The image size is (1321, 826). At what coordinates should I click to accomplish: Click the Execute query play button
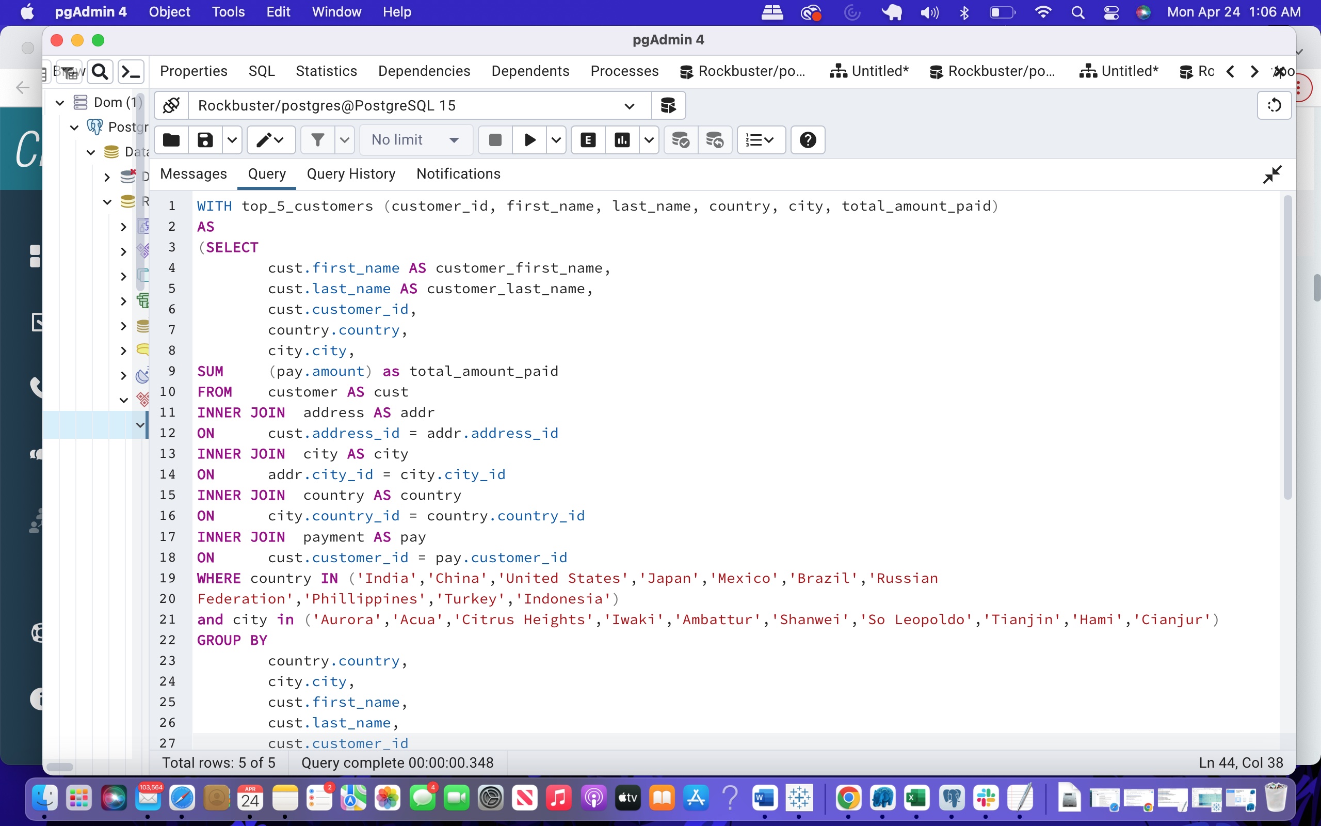click(529, 140)
